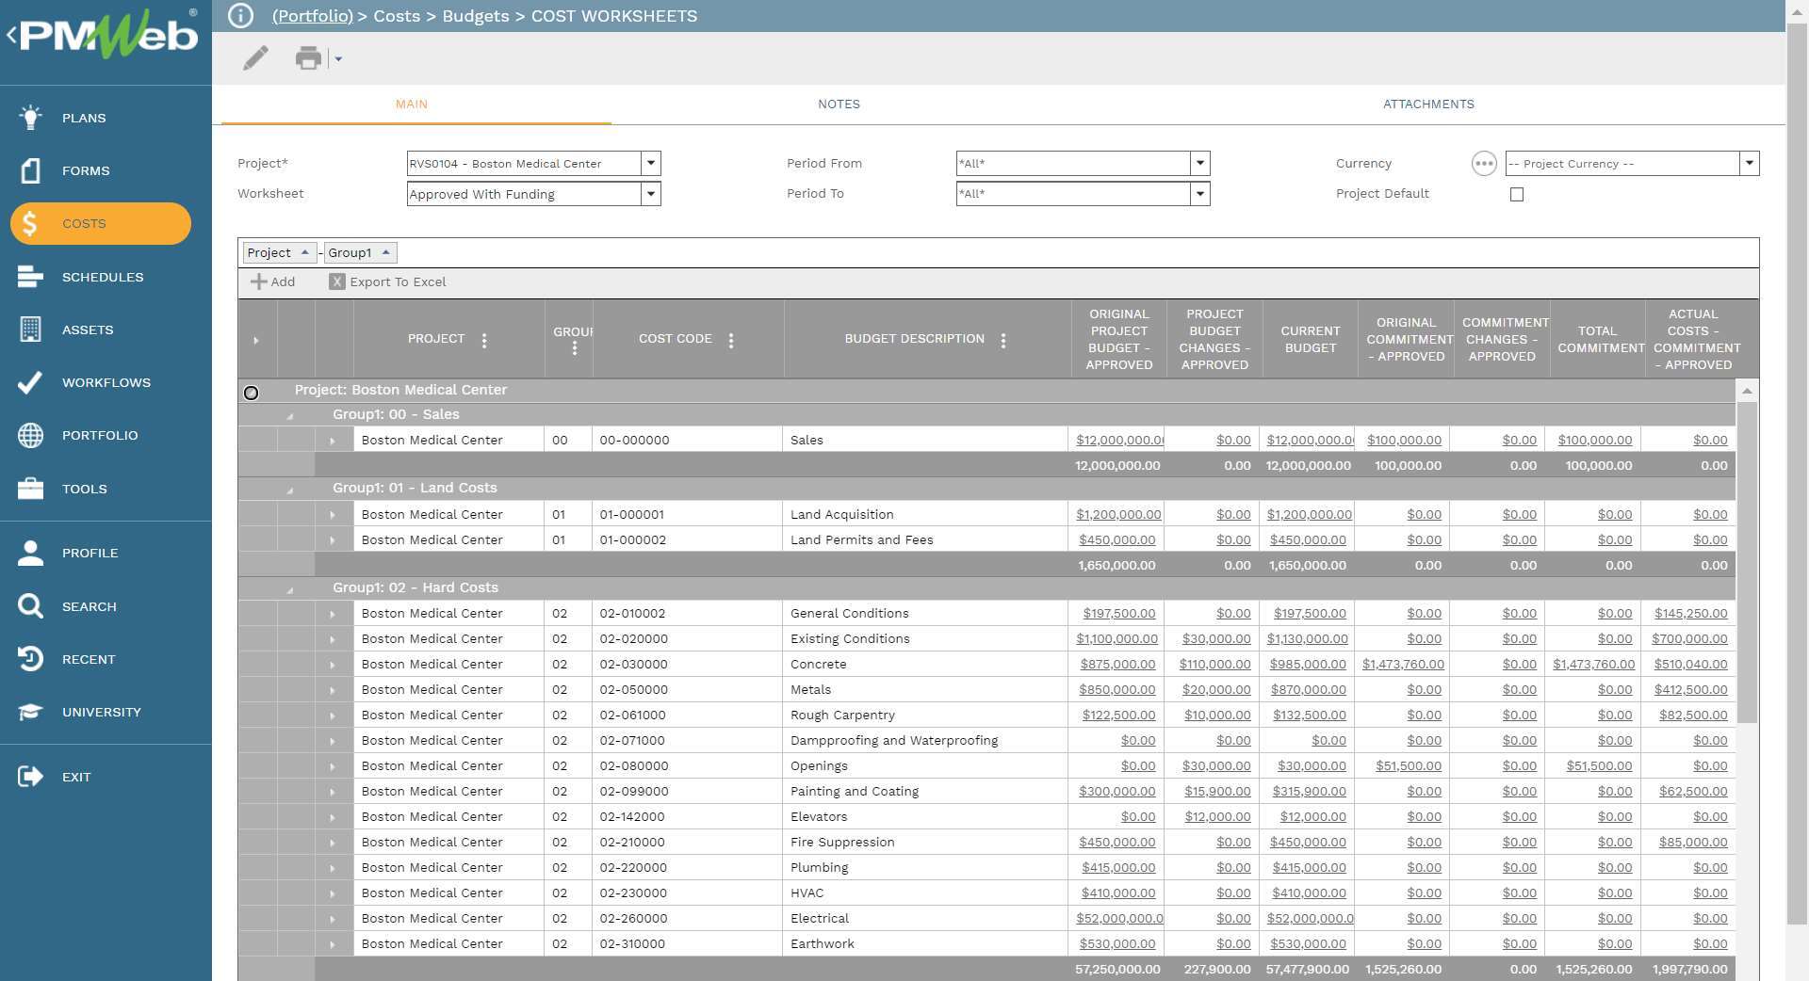Viewport: 1809px width, 981px height.
Task: Click the Add button in grid
Action: click(273, 281)
